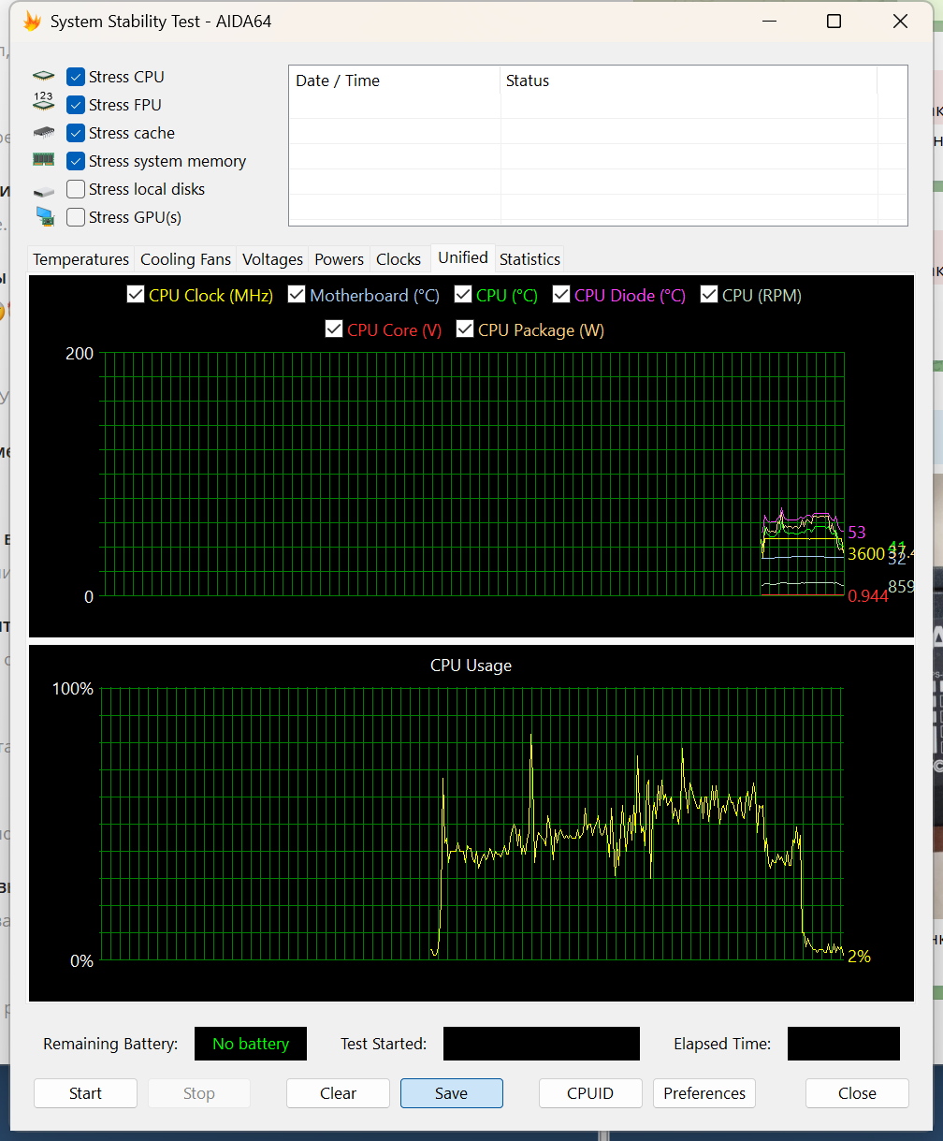Click the green memory module icon
This screenshot has width=943, height=1141.
point(43,160)
